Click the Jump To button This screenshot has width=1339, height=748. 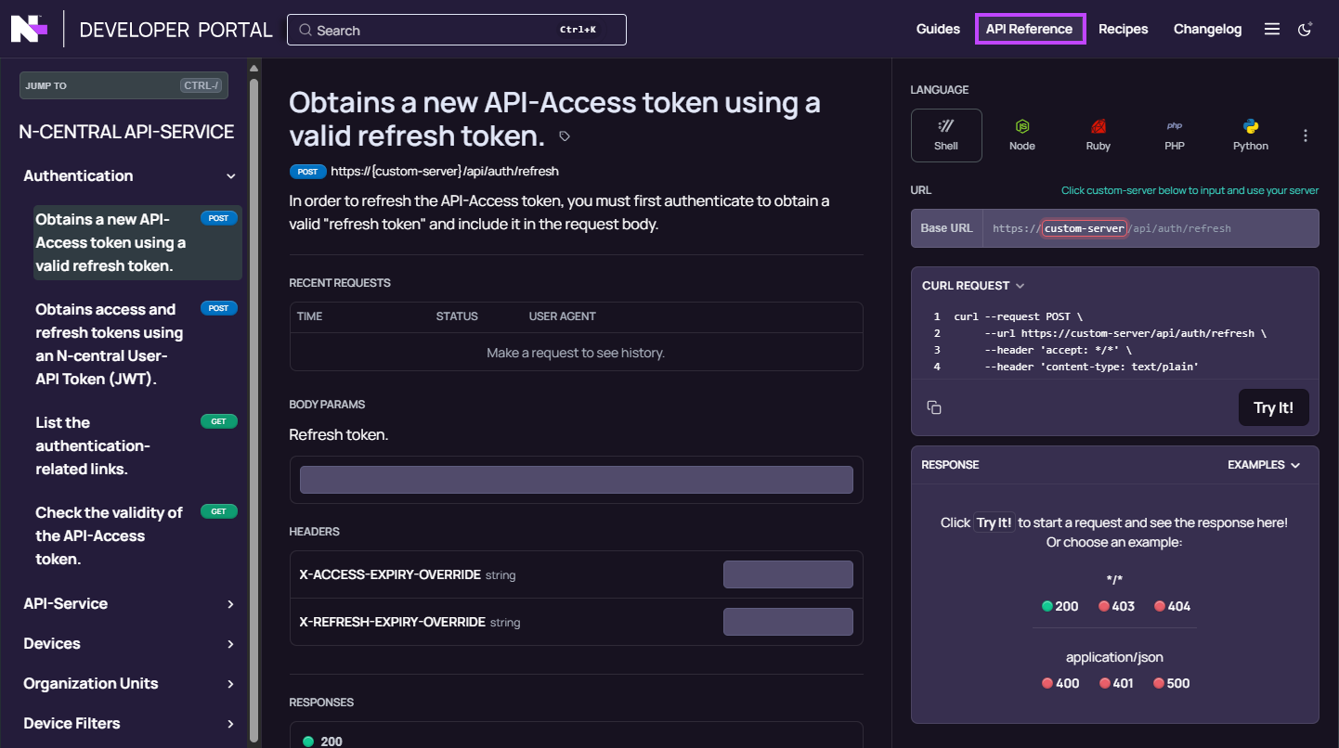point(123,85)
